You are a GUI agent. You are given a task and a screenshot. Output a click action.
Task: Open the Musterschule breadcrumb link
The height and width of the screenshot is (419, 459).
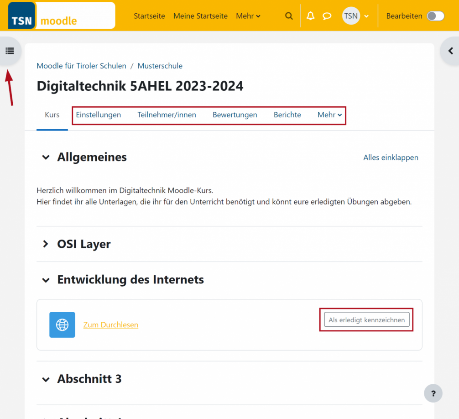point(160,66)
